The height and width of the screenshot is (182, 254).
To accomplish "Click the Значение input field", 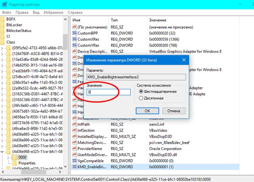I will [108, 92].
